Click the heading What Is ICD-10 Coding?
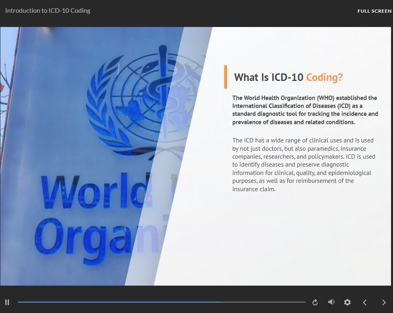 [288, 77]
